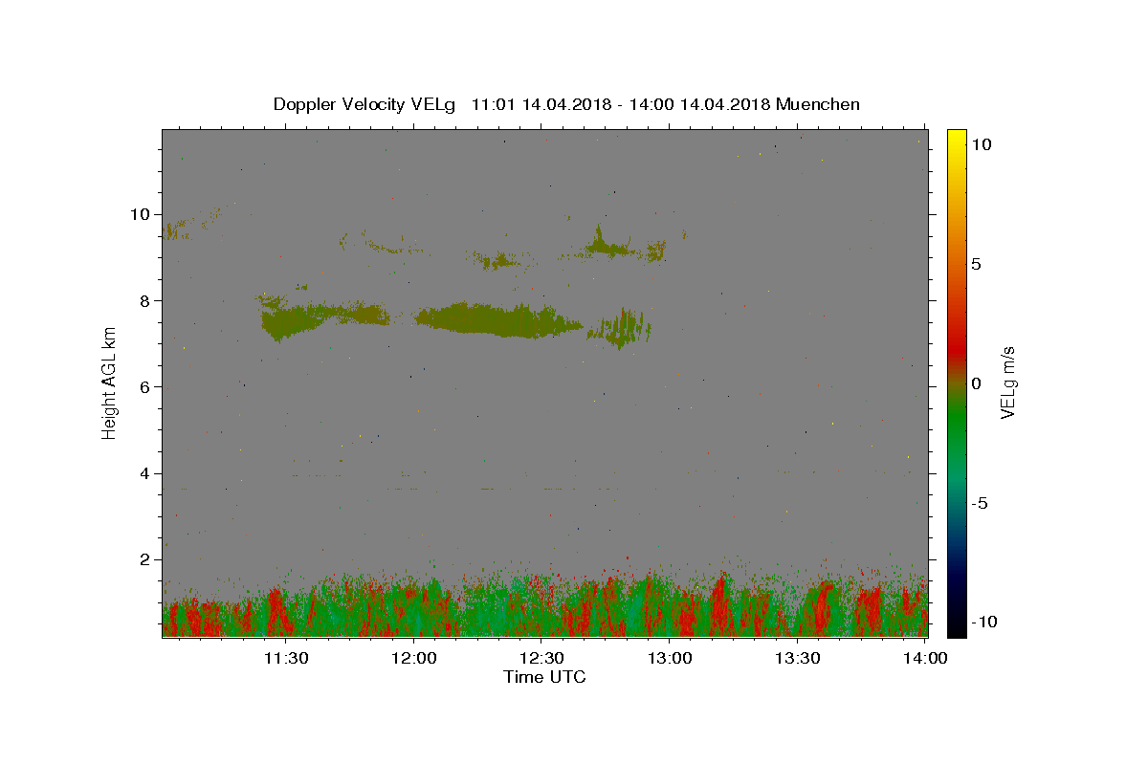Viewport: 1148px width, 765px height.
Task: Click the colorbar value -5
Action: [981, 503]
